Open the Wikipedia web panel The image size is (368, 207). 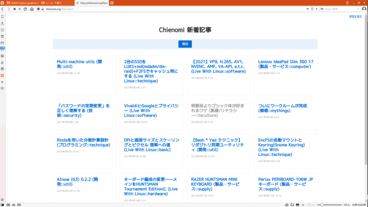click(x=3, y=82)
